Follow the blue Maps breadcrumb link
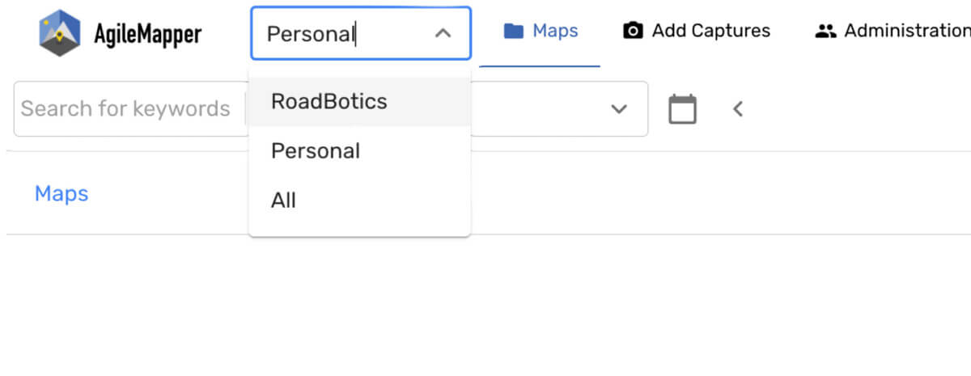Screen dimensions: 971x376 coord(61,193)
